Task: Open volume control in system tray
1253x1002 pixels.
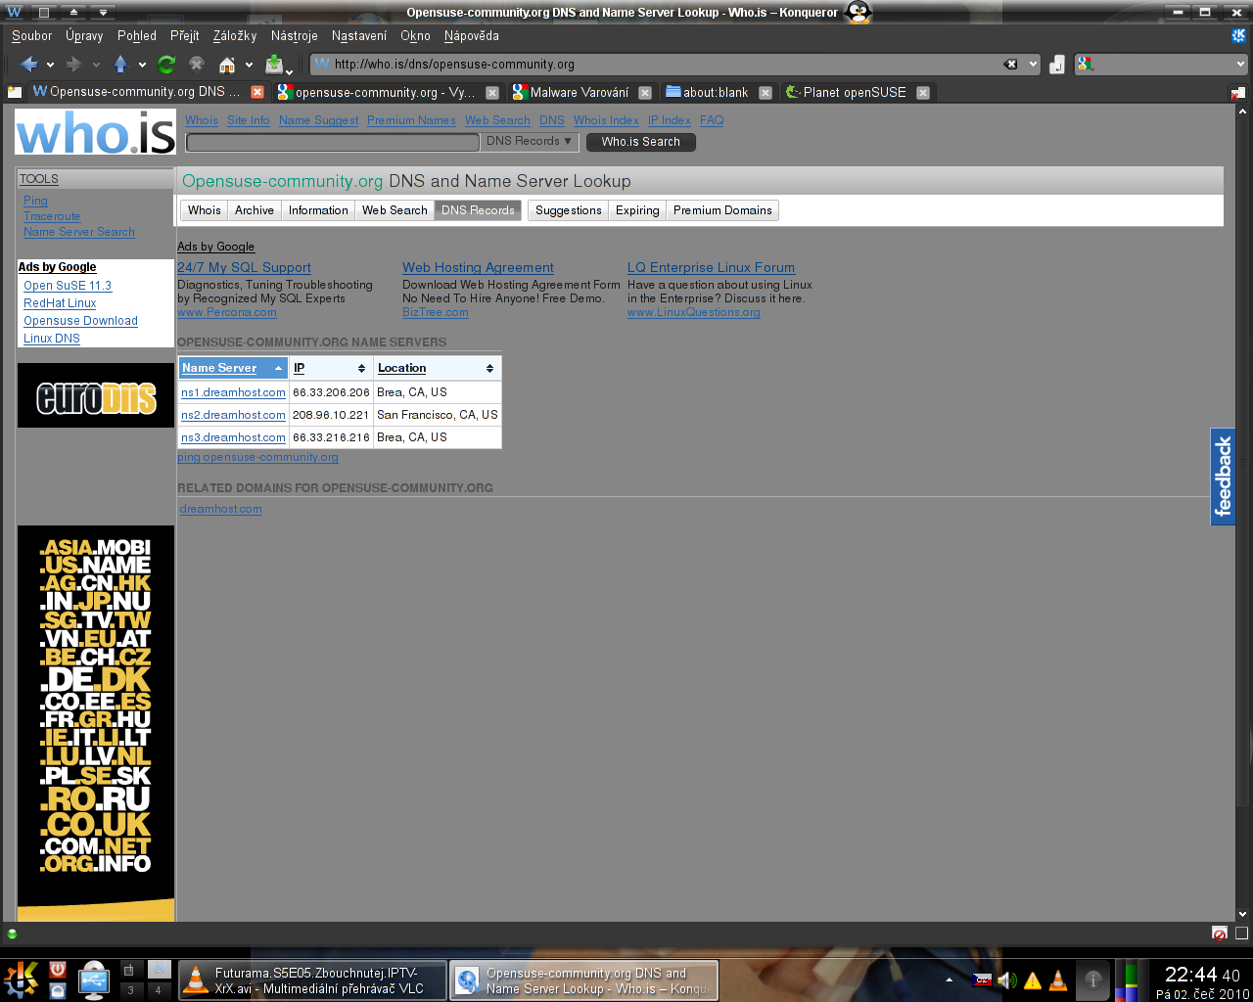Action: (1007, 980)
